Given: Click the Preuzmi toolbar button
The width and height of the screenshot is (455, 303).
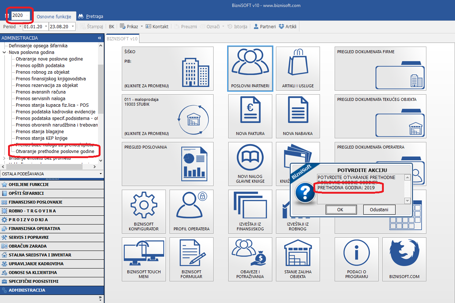Looking at the screenshot, I should click(186, 26).
